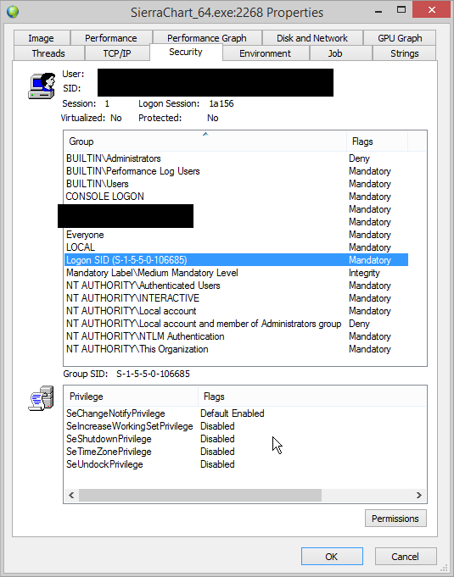Switch to the Threads tab
Screen dimensions: 454x577
tap(48, 53)
